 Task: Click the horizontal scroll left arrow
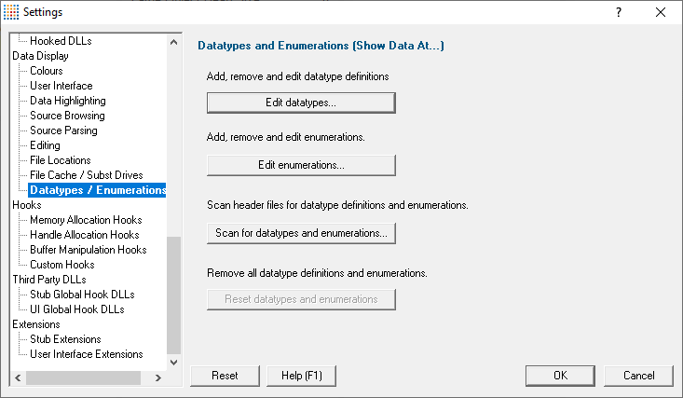pos(18,377)
